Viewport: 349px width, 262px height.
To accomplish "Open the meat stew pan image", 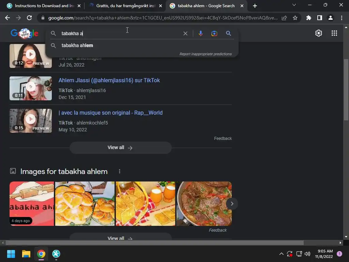I will pyautogui.click(x=204, y=204).
